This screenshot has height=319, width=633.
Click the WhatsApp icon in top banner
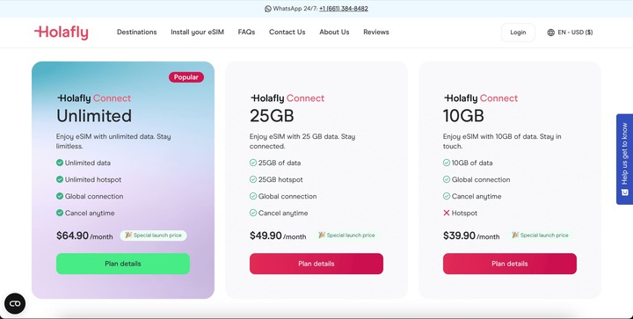tap(268, 9)
